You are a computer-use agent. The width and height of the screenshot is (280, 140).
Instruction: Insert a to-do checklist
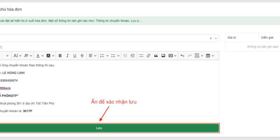(141, 56)
